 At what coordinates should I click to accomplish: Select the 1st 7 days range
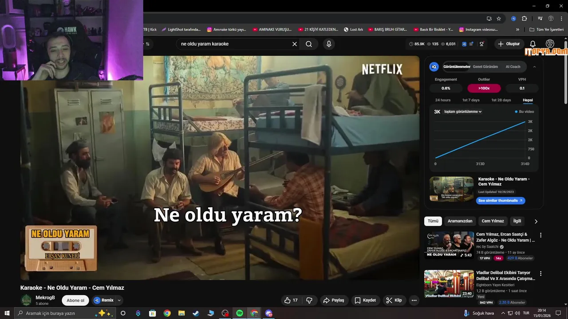click(x=471, y=100)
